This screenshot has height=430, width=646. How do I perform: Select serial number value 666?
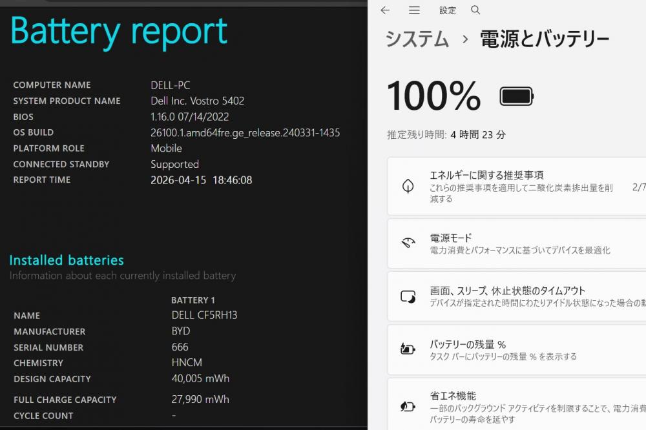(180, 347)
